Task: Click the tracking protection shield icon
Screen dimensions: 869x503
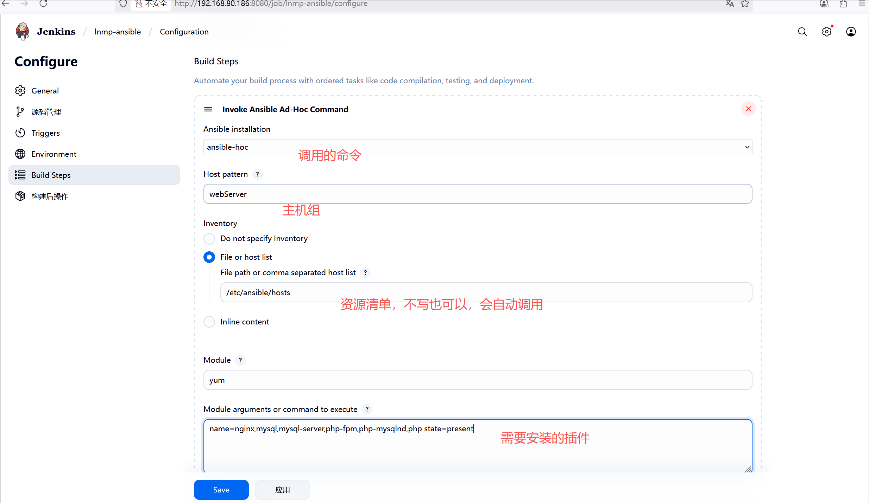Action: [x=123, y=4]
